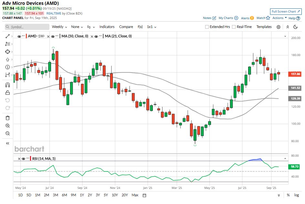Screen dimensions: 305x204
Task: Expand the trend line tool submenu arrow
Action: (12, 36)
